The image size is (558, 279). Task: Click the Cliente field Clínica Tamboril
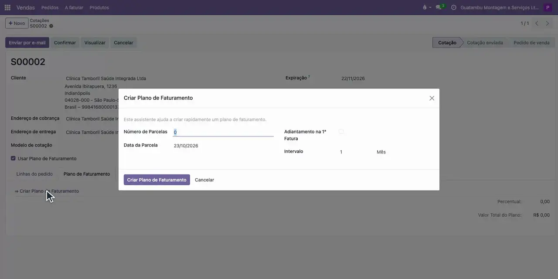tap(106, 78)
